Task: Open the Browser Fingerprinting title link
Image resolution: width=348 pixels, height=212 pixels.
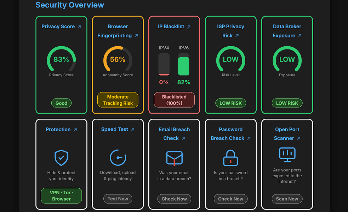Action: 118,31
